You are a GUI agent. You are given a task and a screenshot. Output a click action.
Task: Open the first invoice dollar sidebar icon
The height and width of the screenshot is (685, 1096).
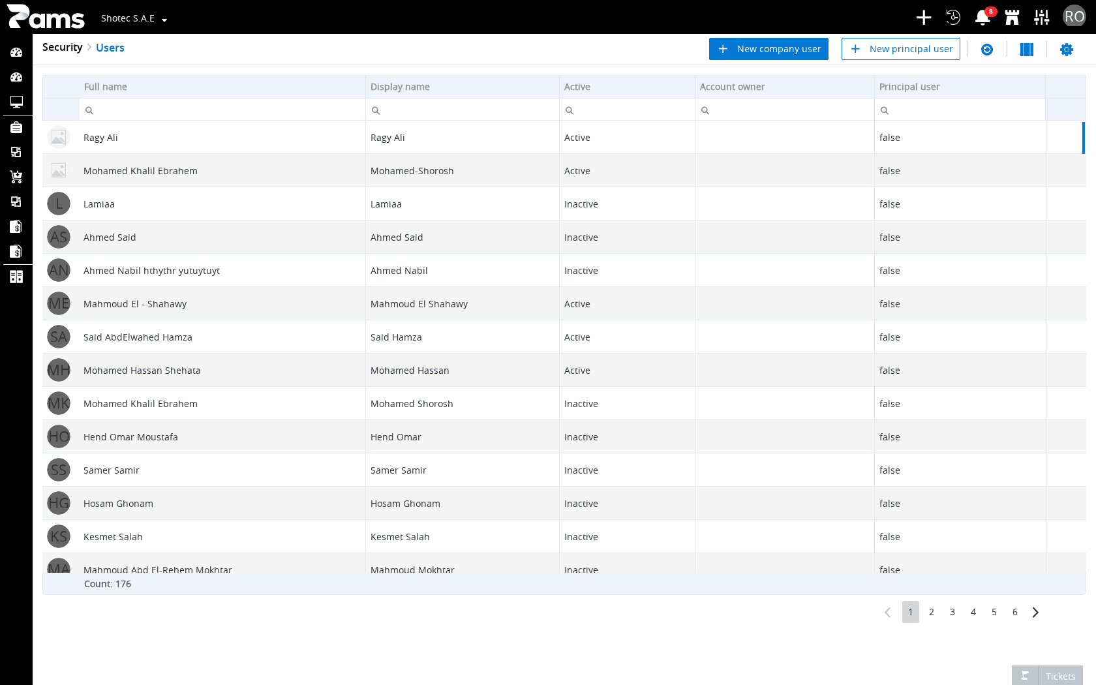(x=16, y=226)
